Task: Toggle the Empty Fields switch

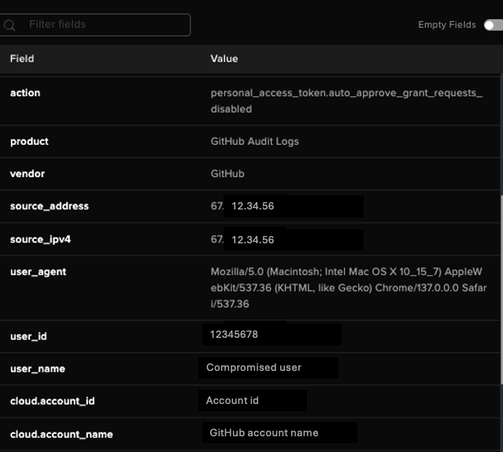Action: [494, 25]
